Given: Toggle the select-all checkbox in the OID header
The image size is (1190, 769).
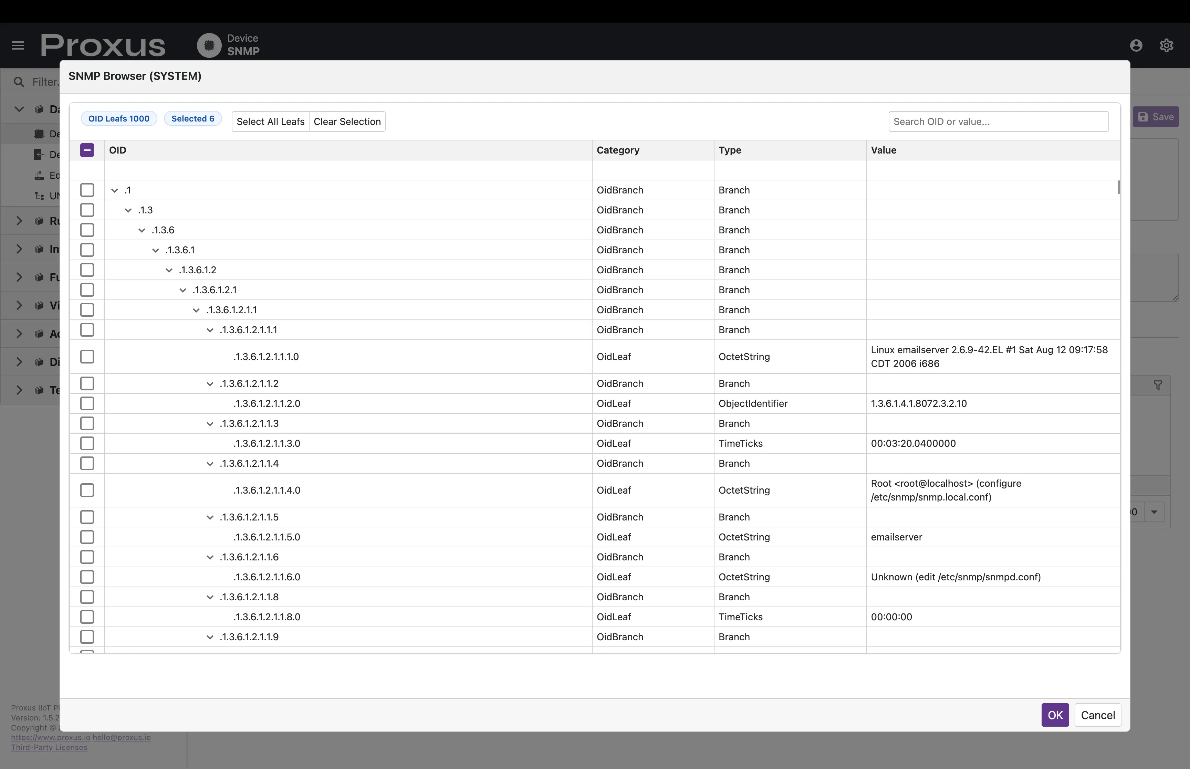Looking at the screenshot, I should coord(87,150).
